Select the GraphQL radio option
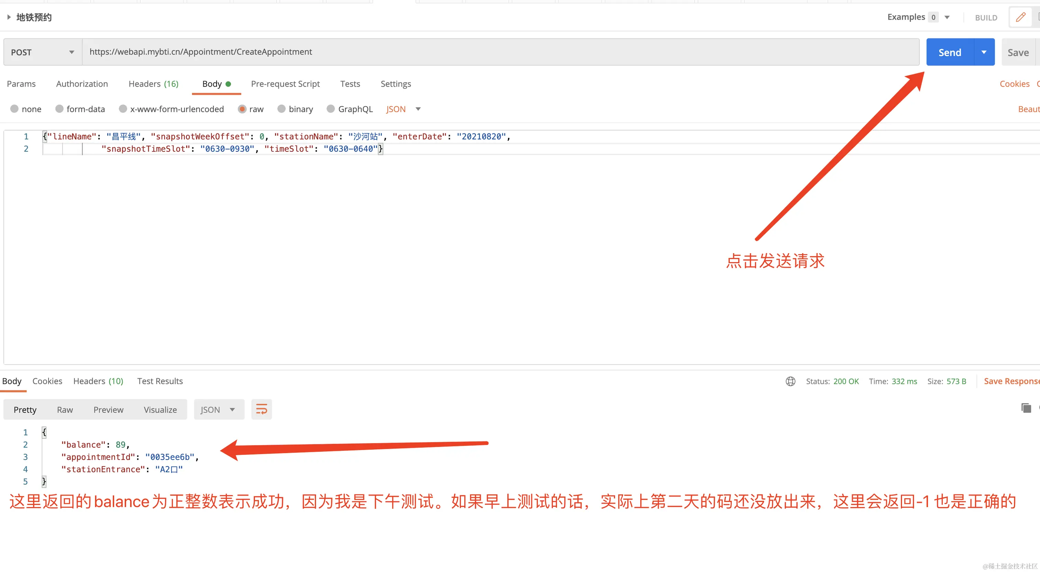 click(x=331, y=109)
